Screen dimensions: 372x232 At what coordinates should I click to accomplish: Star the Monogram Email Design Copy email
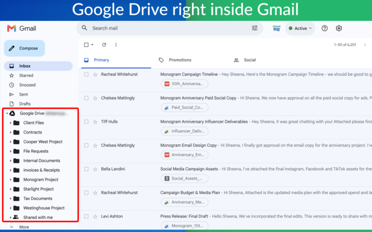coord(95,145)
